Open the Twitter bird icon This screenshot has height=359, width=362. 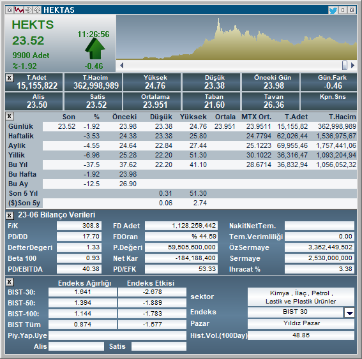pos(333,10)
